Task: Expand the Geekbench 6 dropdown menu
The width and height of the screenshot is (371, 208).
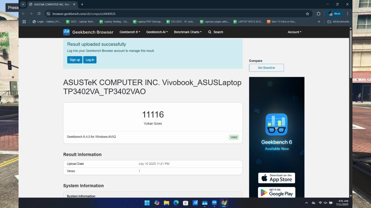Action: click(130, 32)
